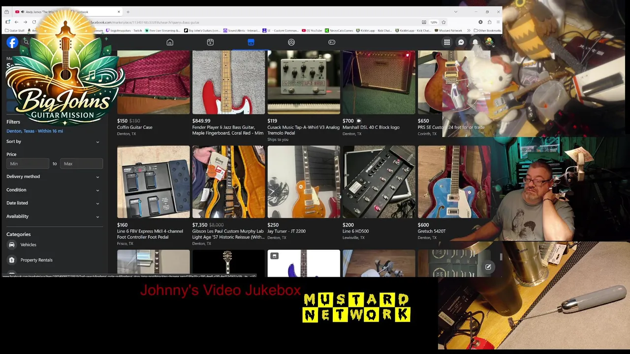The height and width of the screenshot is (354, 630).
Task: Go back with browser back arrow
Action: point(16,22)
